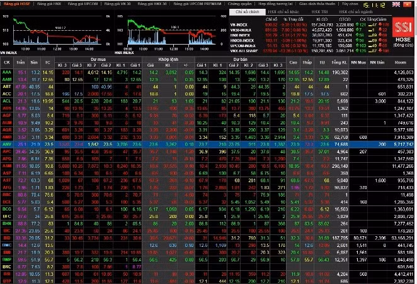Select stock symbol BMP
The height and width of the screenshot is (284, 417).
(x=7, y=259)
